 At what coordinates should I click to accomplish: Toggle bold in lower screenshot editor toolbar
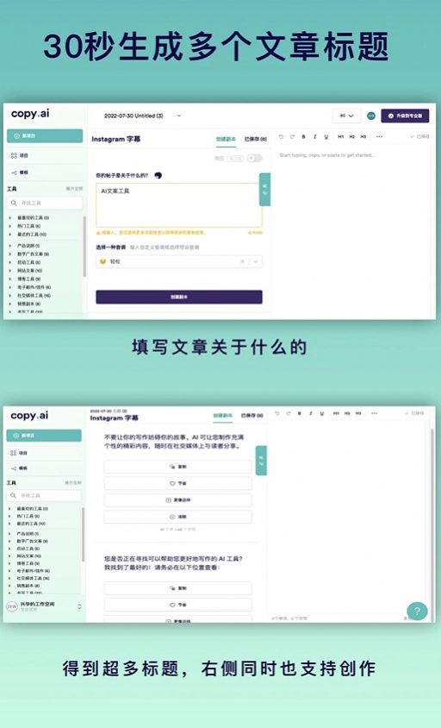(300, 413)
